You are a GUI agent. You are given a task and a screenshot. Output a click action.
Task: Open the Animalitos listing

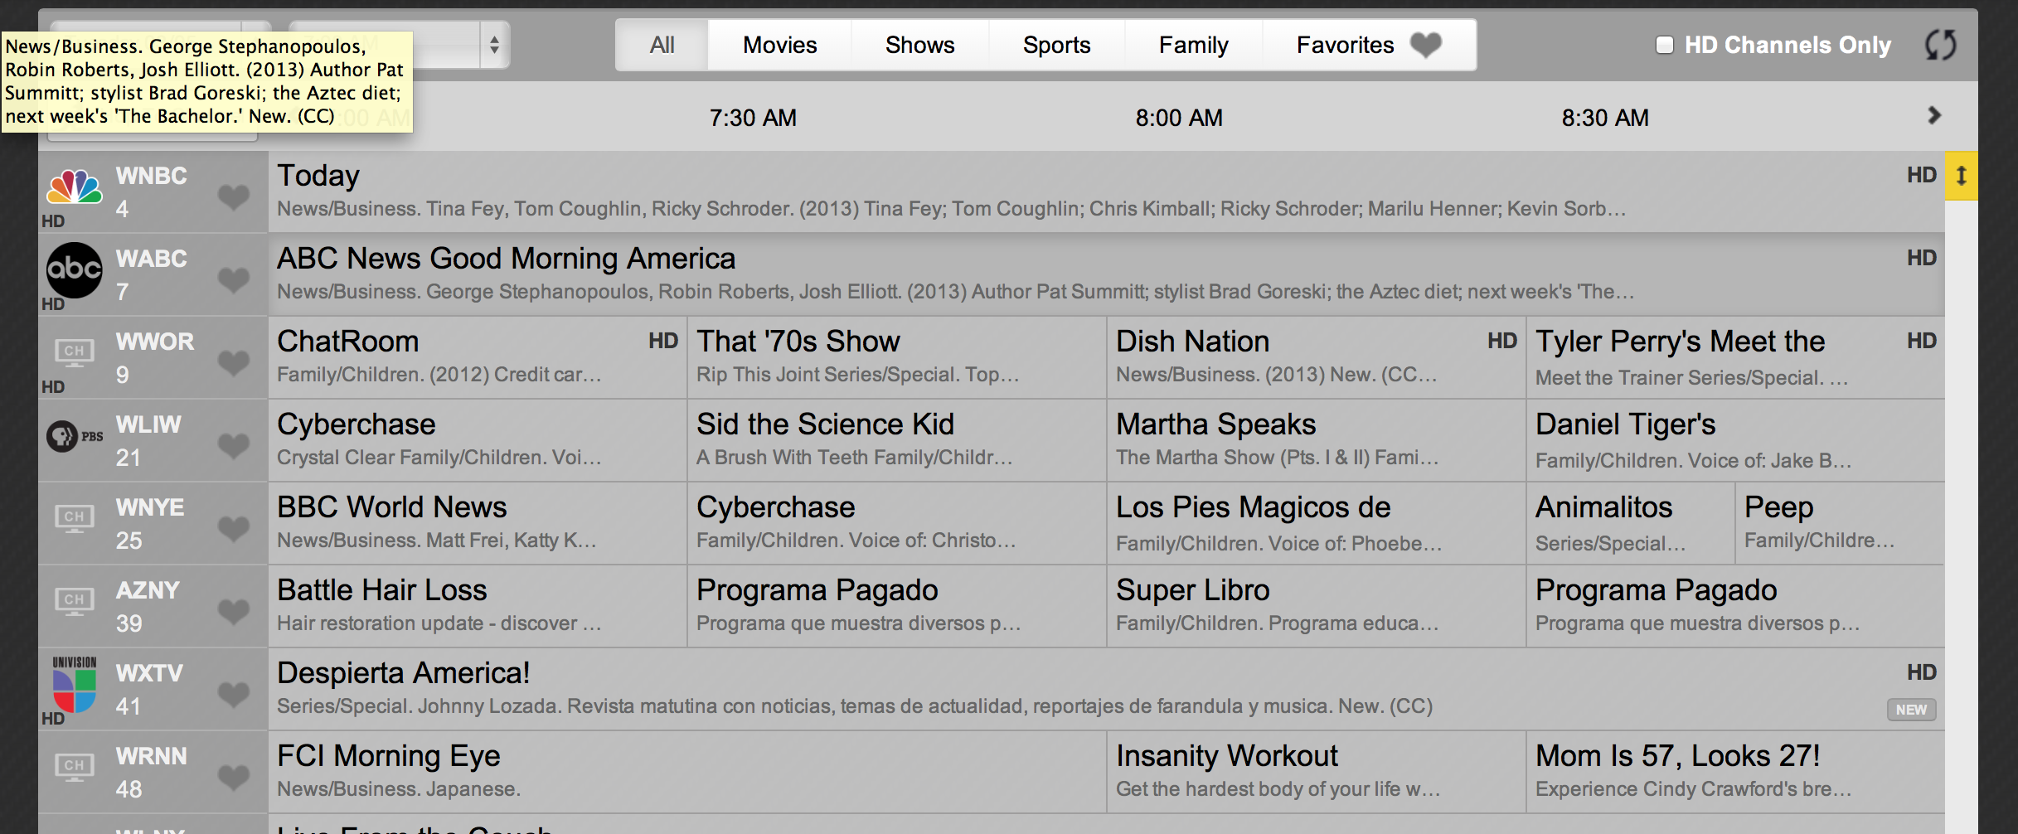coord(1631,523)
